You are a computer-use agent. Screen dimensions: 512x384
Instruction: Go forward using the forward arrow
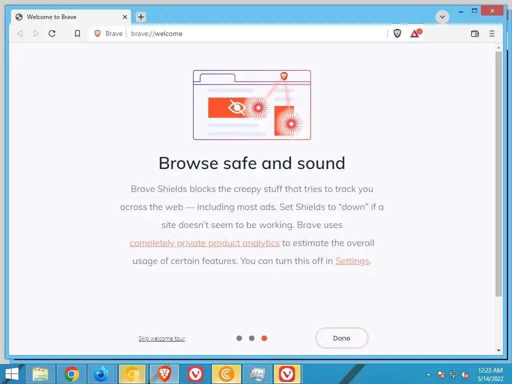[x=36, y=33]
